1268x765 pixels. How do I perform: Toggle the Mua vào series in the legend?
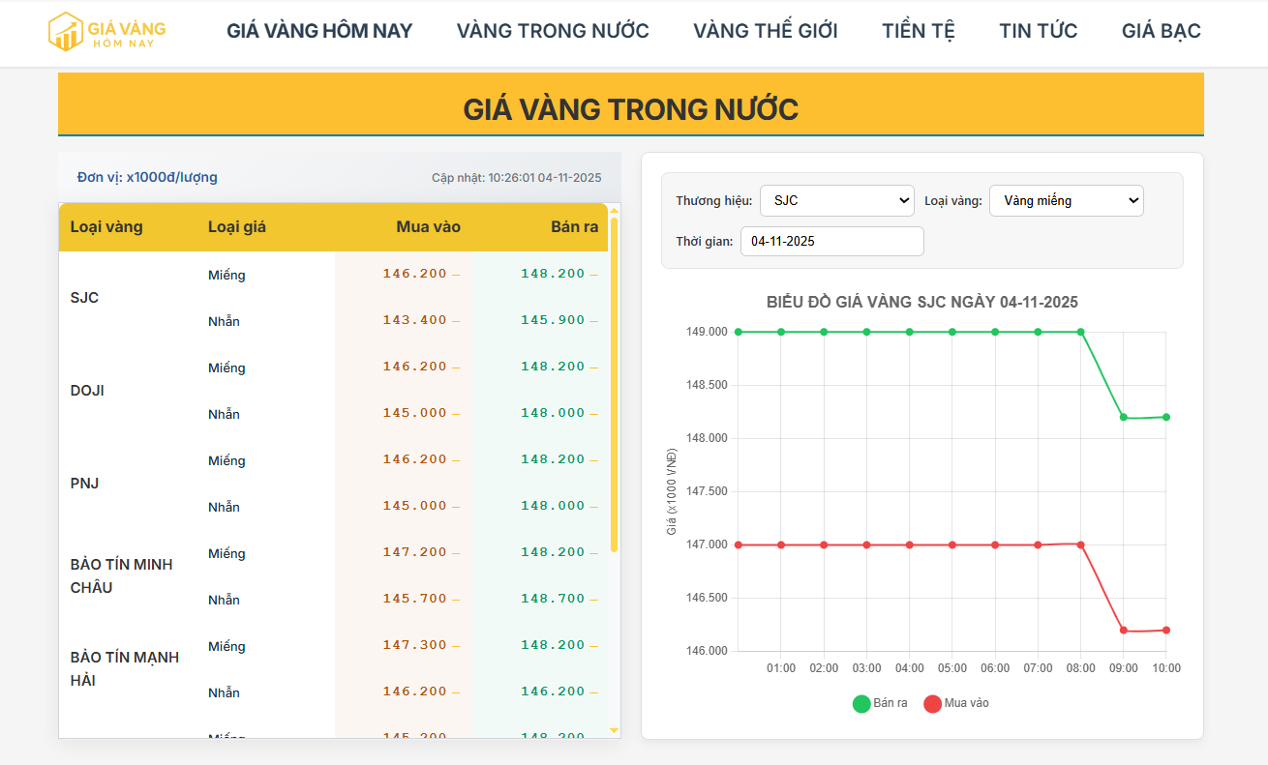961,703
